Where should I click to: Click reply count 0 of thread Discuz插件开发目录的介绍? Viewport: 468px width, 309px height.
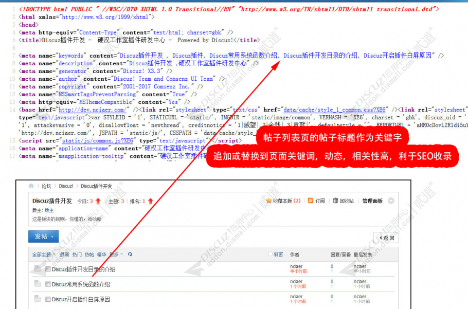tap(332, 266)
